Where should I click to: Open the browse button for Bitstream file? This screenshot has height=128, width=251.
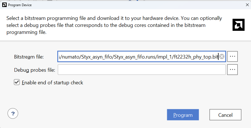[232, 57]
